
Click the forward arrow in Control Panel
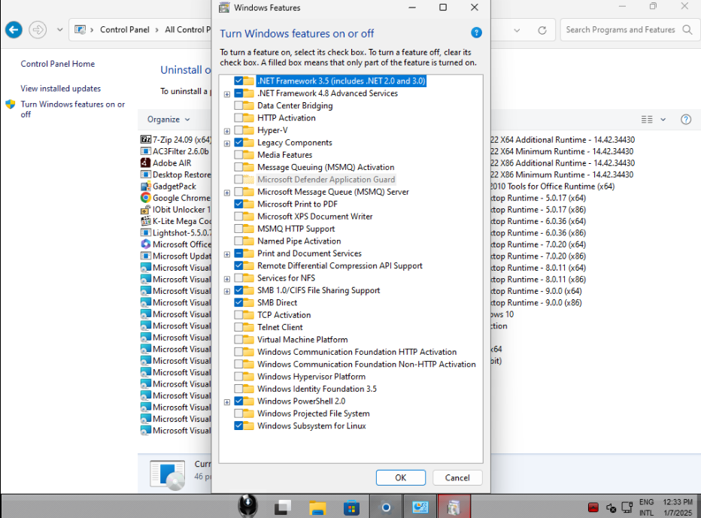38,30
